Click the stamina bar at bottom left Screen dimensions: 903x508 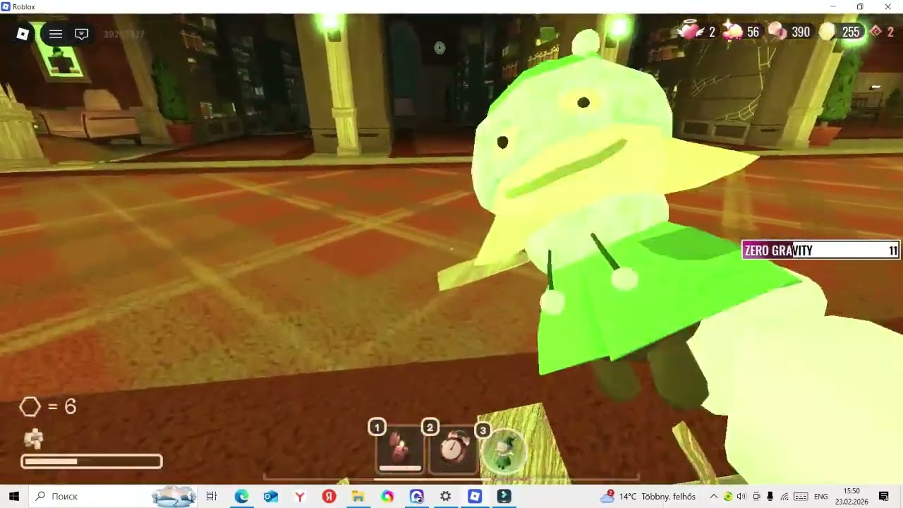(x=92, y=461)
